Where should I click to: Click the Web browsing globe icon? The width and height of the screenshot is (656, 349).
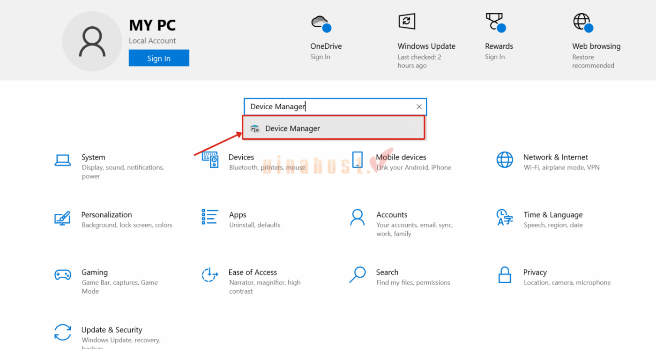(x=583, y=23)
